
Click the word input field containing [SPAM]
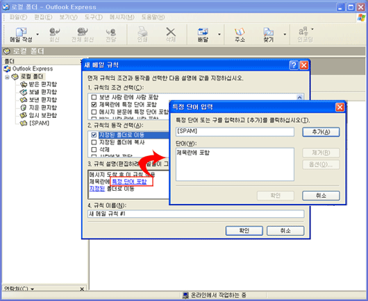pyautogui.click(x=235, y=132)
